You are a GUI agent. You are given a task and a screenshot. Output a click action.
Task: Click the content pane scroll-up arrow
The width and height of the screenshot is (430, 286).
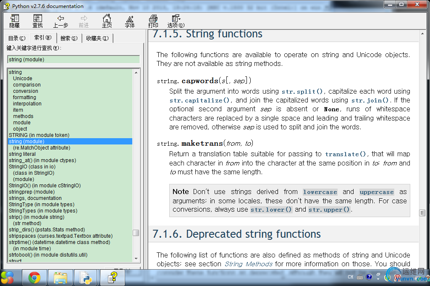422,34
